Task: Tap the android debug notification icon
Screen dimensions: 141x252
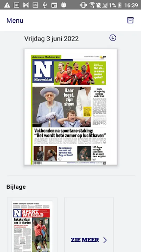Action: [64, 5]
